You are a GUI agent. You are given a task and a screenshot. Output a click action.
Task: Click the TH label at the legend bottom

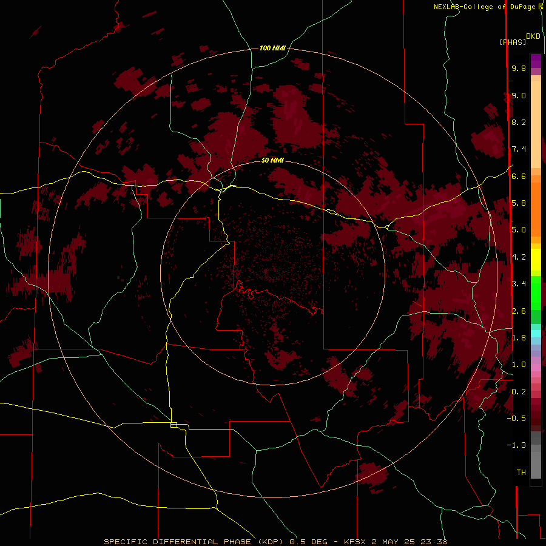tap(521, 473)
